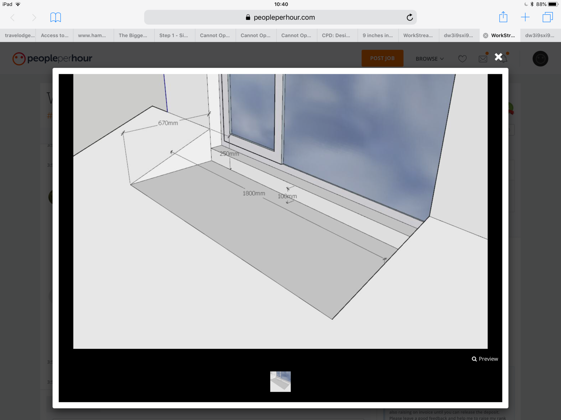Click the POST JOB button
561x420 pixels.
382,58
